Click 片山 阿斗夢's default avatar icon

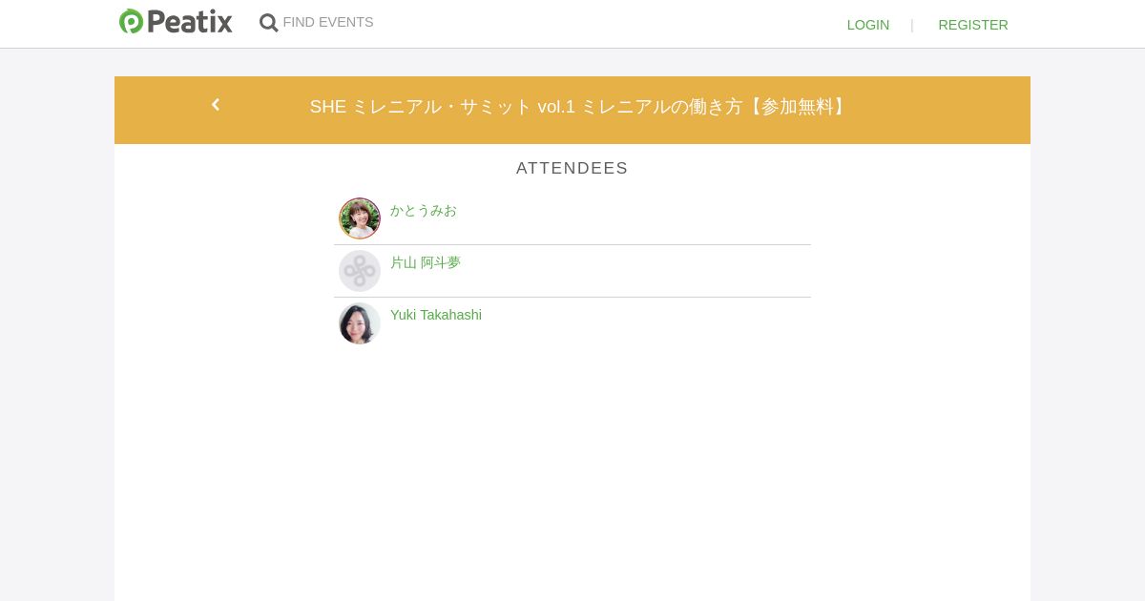tap(360, 271)
